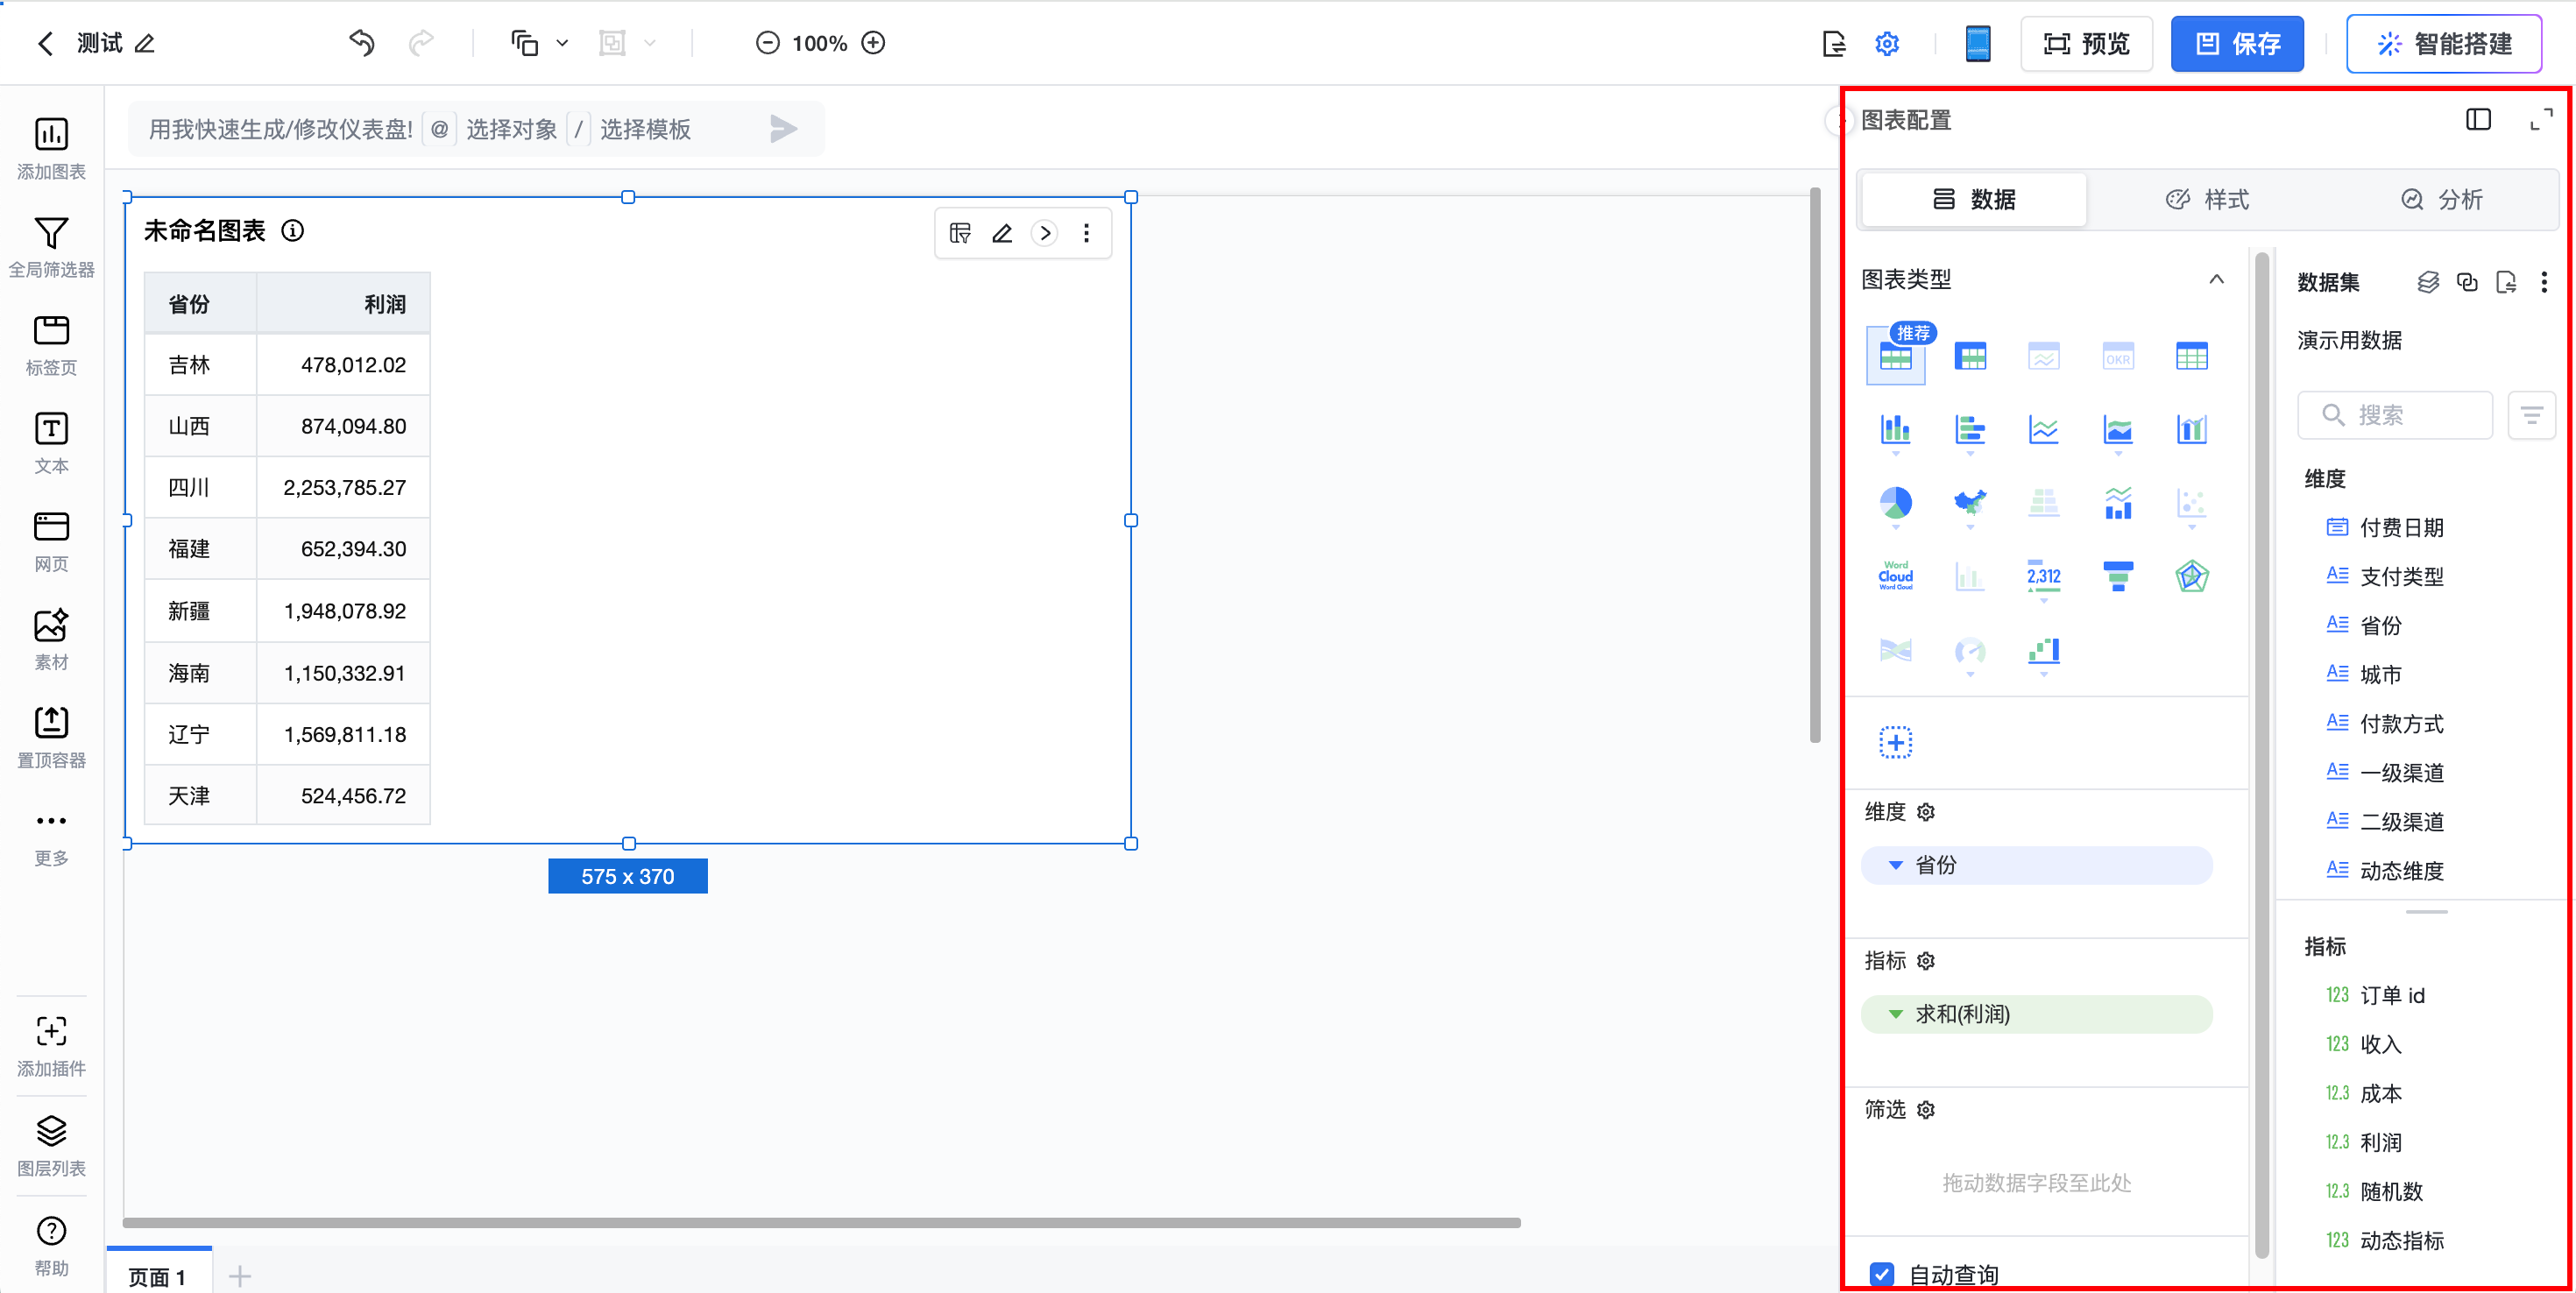Viewport: 2576px width, 1293px height.
Task: Select the funnel chart type icon
Action: tap(2117, 576)
